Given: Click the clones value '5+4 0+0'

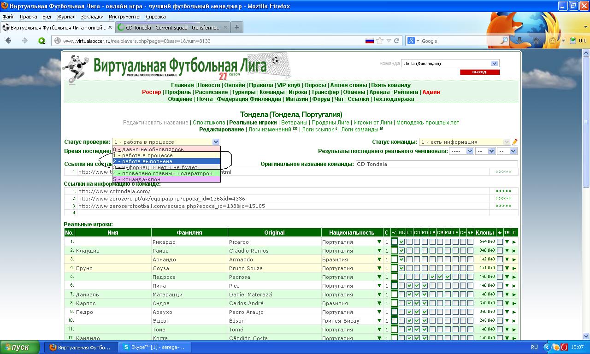Looking at the screenshot, I should click(487, 242).
